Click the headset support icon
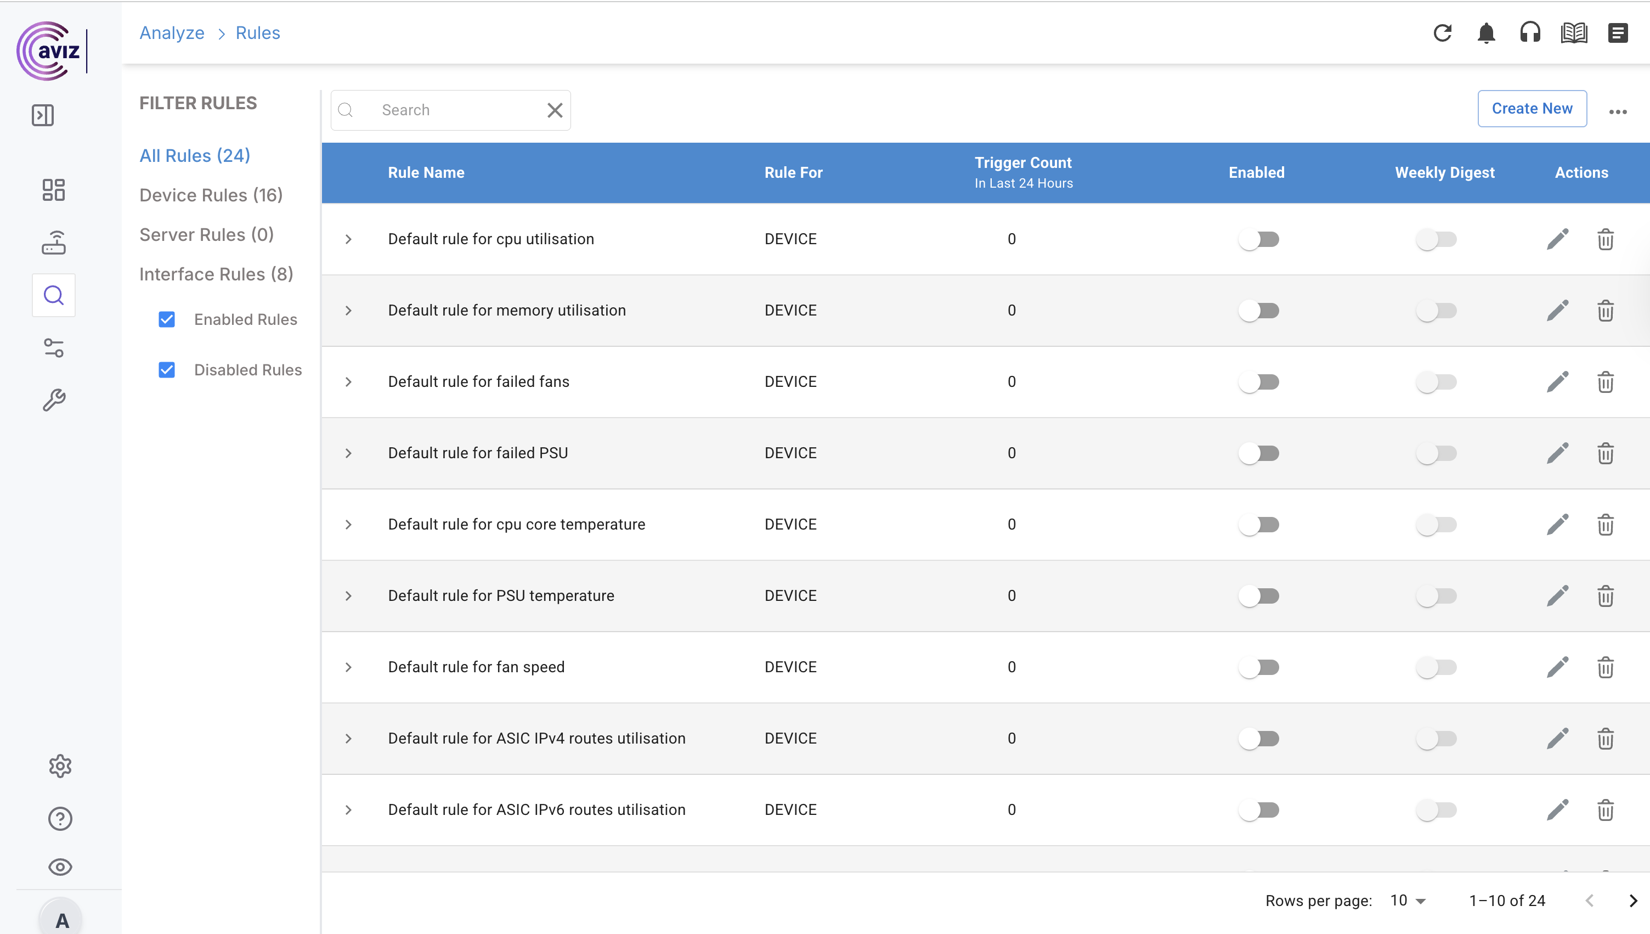Screen dimensions: 1650x934 pos(1529,33)
